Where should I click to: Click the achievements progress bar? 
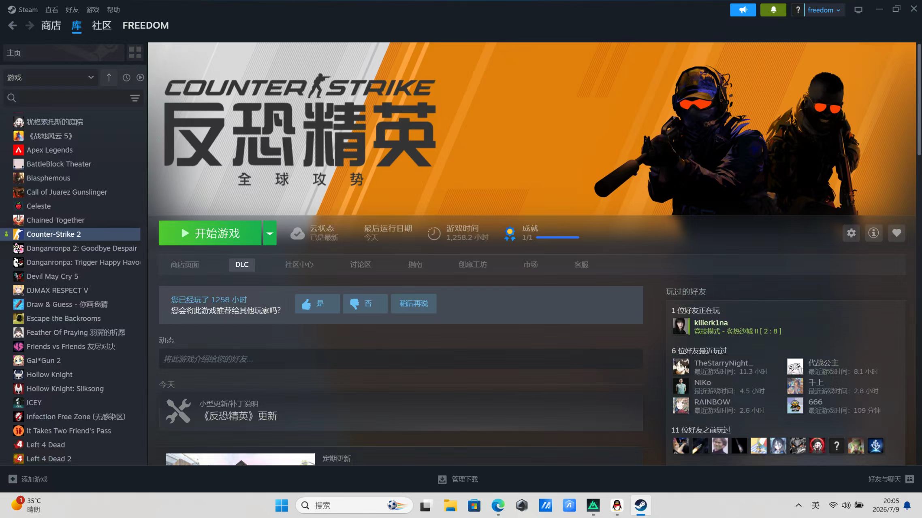(x=557, y=238)
